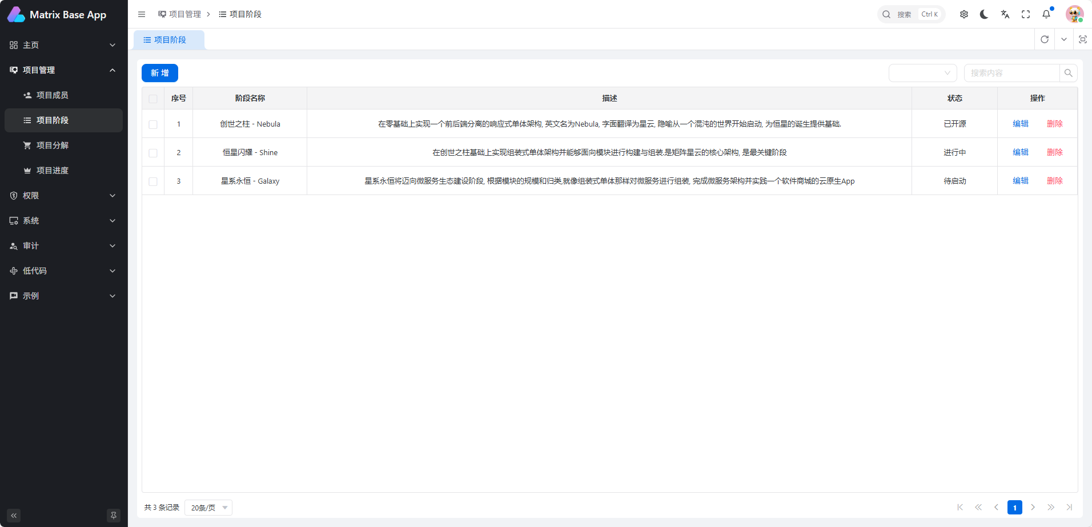Open the notifications bell

(x=1046, y=14)
